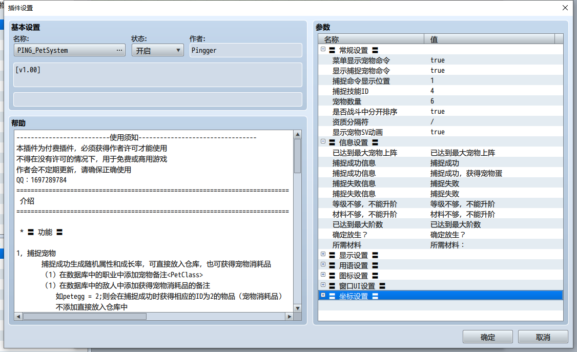The width and height of the screenshot is (577, 352).
Task: Click the 用语设置 group label
Action: click(353, 265)
